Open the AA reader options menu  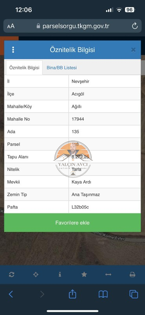(11, 26)
